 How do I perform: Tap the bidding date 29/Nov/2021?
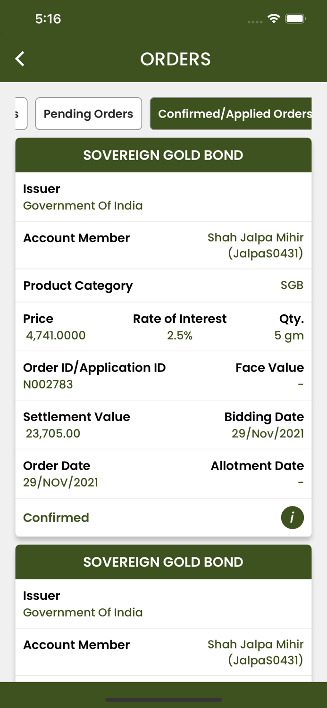[268, 433]
